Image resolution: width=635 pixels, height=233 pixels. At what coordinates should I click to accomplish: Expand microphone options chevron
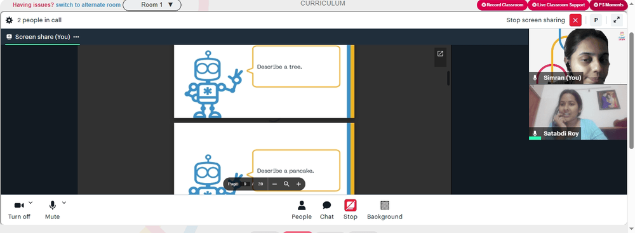(64, 203)
